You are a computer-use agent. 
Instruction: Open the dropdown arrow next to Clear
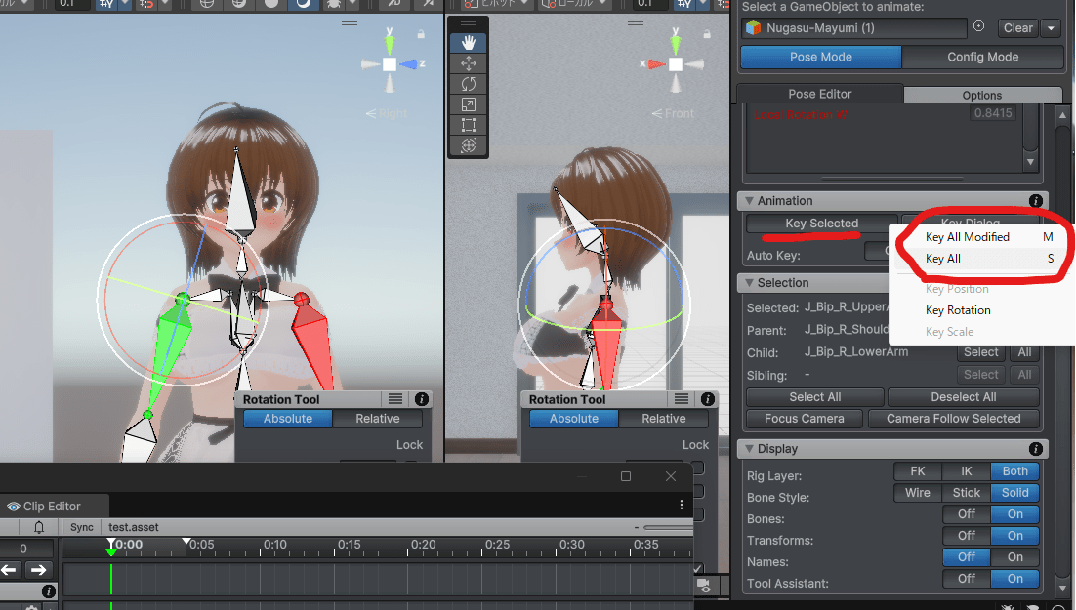tap(1051, 28)
